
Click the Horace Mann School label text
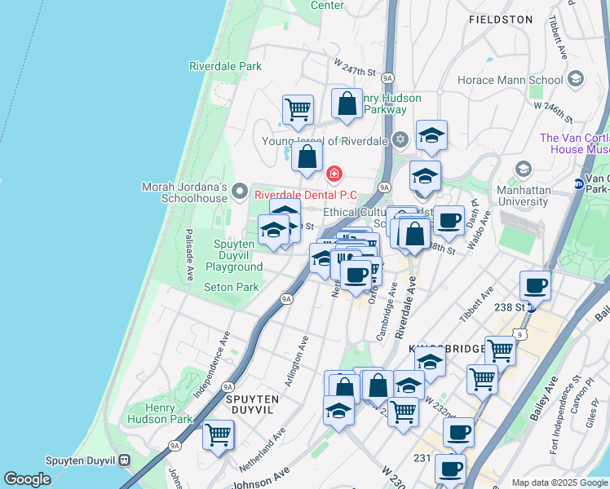click(511, 80)
